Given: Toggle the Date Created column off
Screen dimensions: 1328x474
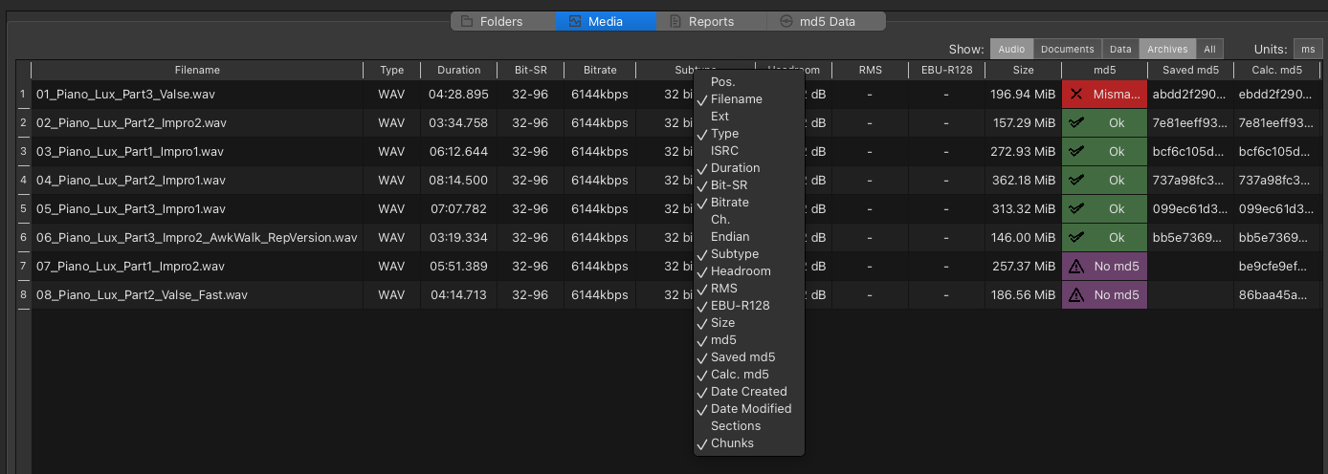Looking at the screenshot, I should [748, 392].
